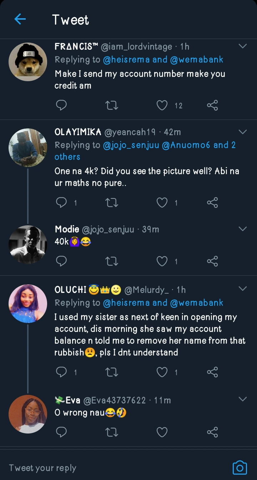Open camera in reply bar
Viewport: 257px width, 480px height.
(x=240, y=467)
